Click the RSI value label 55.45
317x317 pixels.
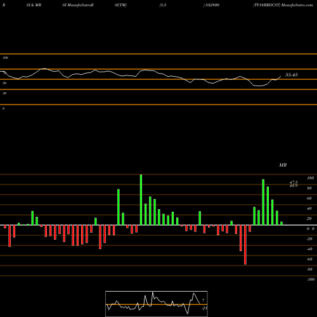(x=292, y=75)
